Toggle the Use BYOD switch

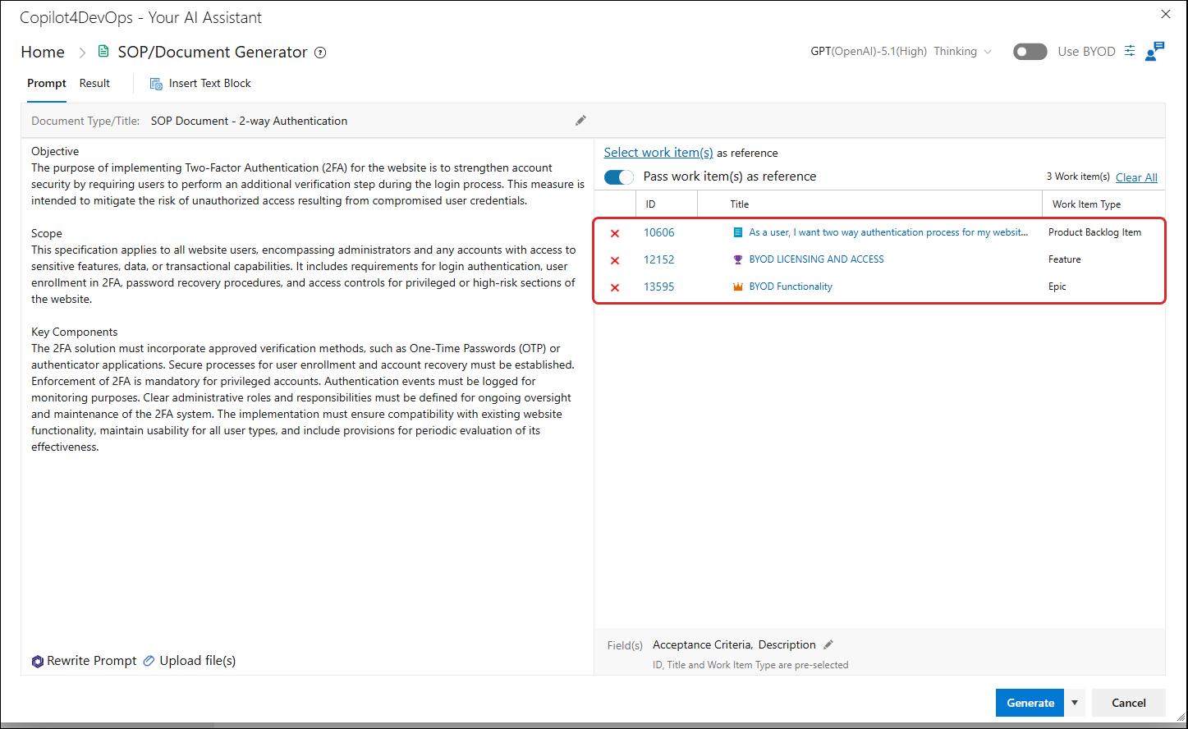tap(1030, 52)
